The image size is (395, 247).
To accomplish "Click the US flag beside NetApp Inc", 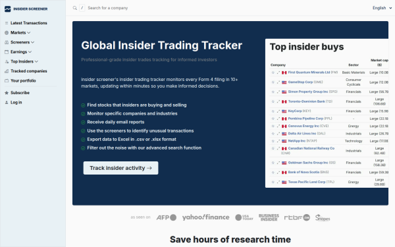I will click(x=284, y=141).
